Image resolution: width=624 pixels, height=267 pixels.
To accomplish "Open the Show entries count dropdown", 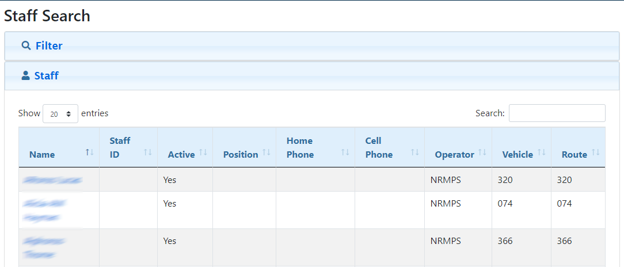I will coord(60,114).
